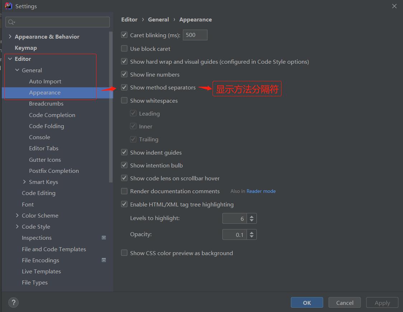Viewport: 403px width, 312px height.
Task: Click the Levels to highlight number field
Action: 234,218
